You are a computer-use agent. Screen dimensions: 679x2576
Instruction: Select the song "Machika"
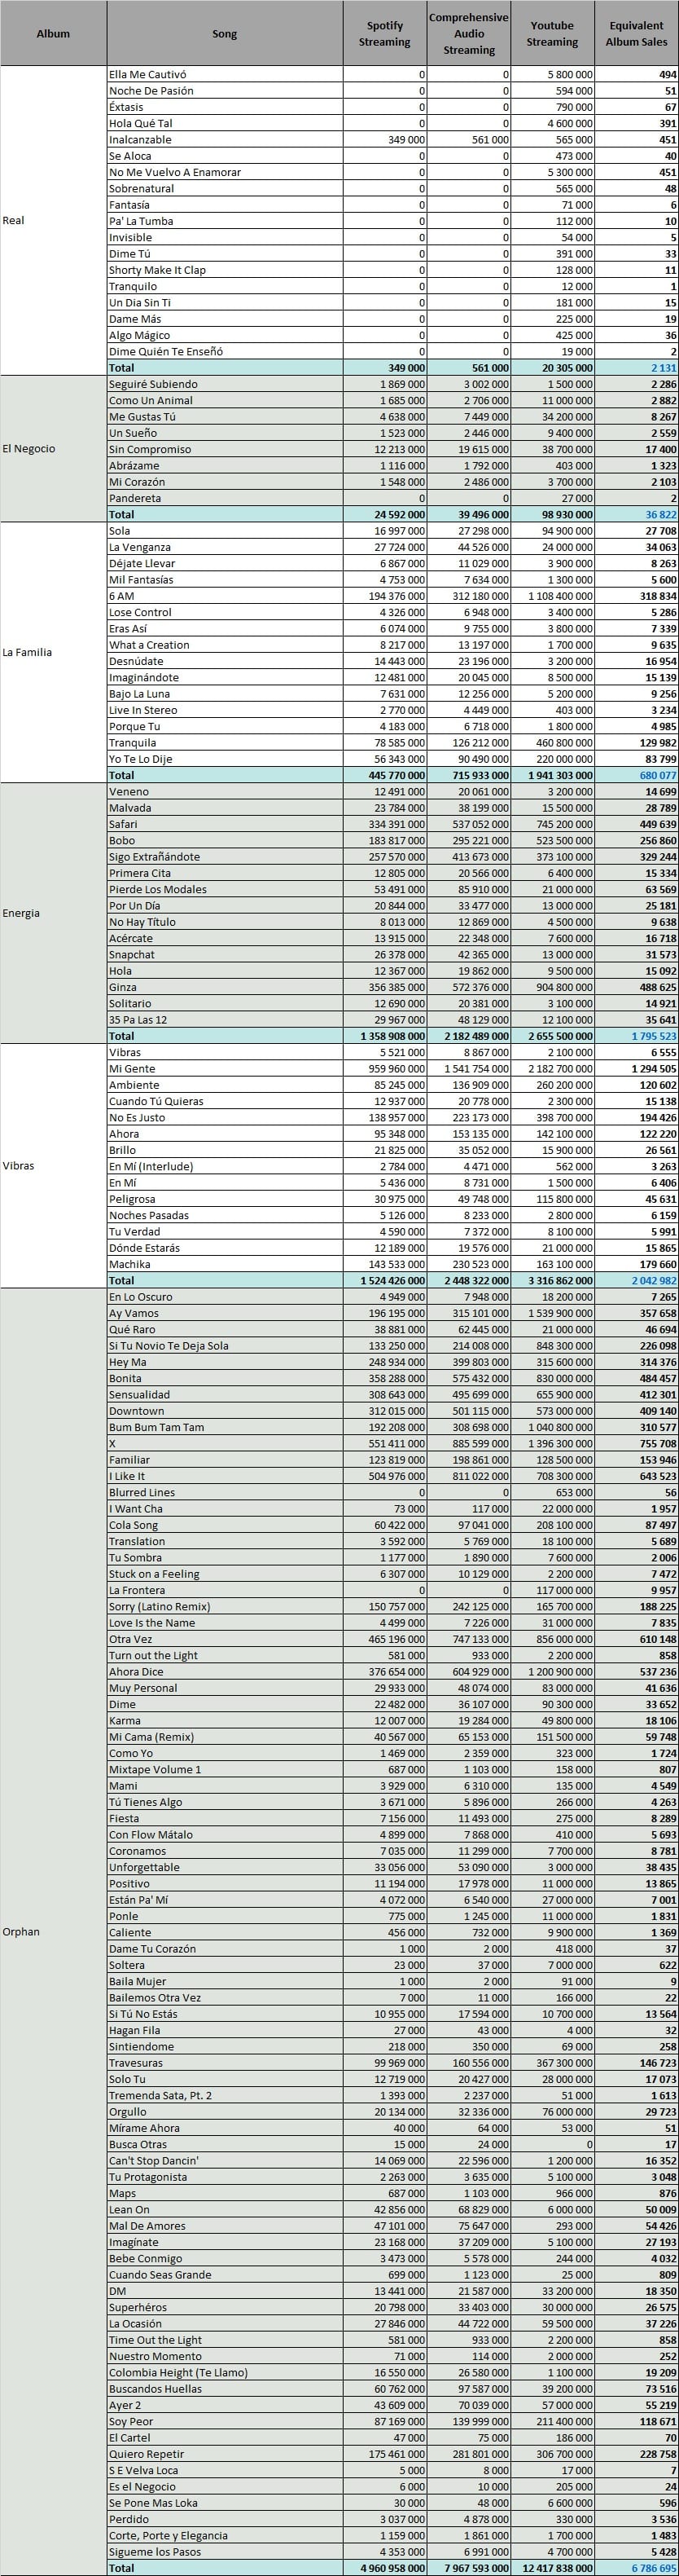(131, 1264)
